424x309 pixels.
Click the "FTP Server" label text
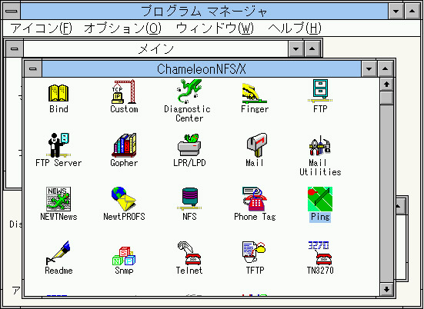(58, 163)
